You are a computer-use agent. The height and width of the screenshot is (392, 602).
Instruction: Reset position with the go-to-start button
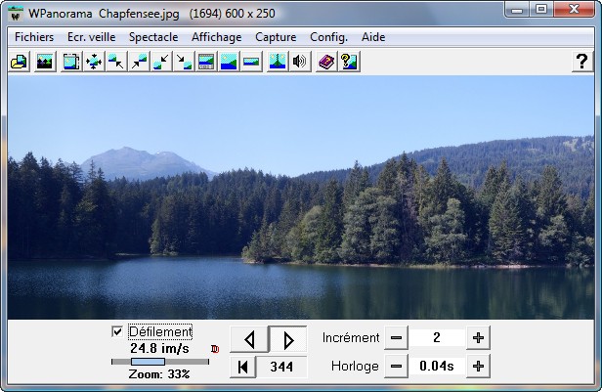[242, 367]
